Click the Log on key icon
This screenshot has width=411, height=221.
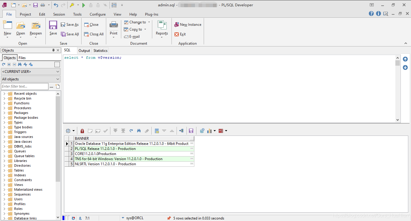(x=72, y=5)
